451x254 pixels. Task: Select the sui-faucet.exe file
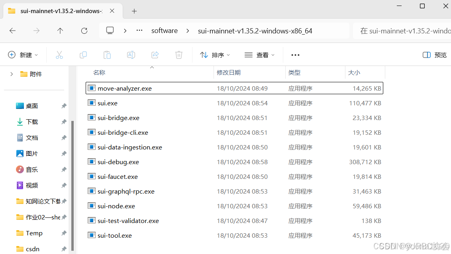(234, 176)
